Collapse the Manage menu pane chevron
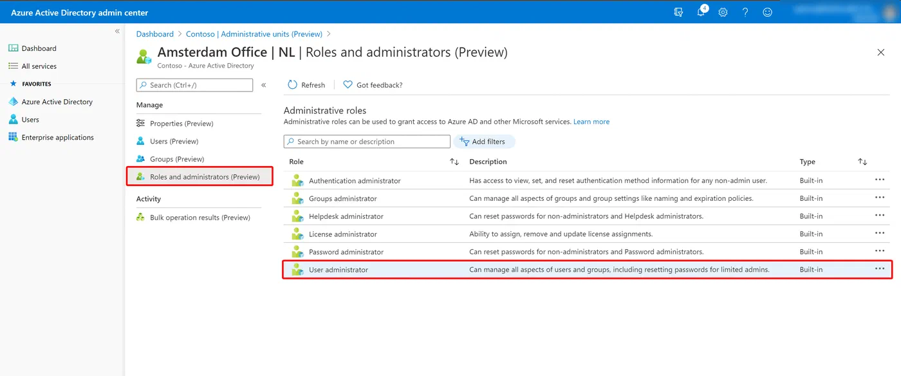The height and width of the screenshot is (376, 901). 264,85
